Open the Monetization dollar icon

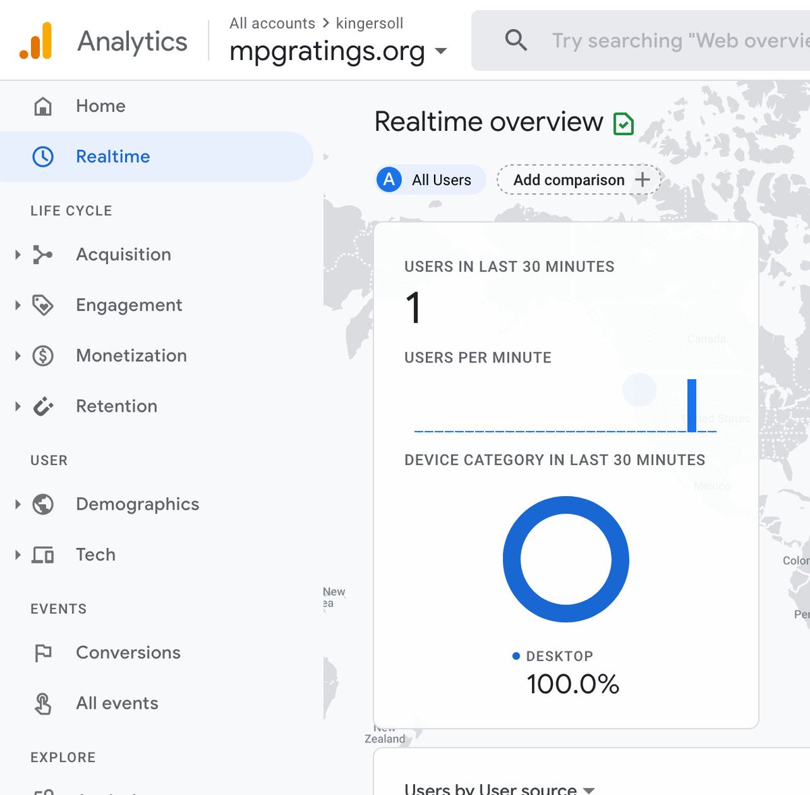tap(43, 356)
